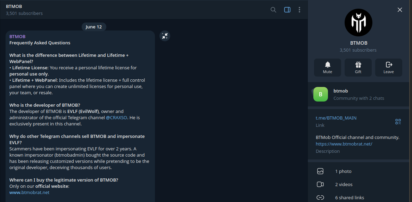This screenshot has width=412, height=202.
Task: Leave the BTMOB channel
Action: (x=389, y=68)
